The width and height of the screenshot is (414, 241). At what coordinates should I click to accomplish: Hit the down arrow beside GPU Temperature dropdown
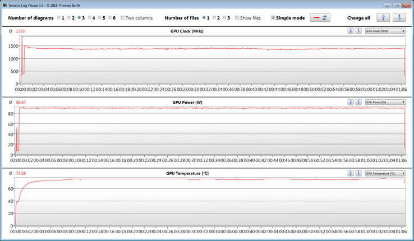(358, 174)
